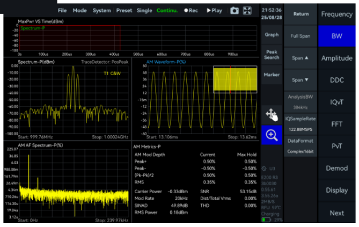359x227 pixels.
Task: Click the SINAD 49.89dB reading
Action: (x=161, y=205)
